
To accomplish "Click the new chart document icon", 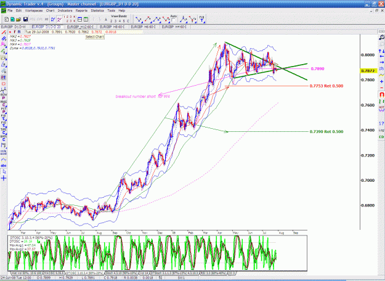I will [x=7, y=19].
